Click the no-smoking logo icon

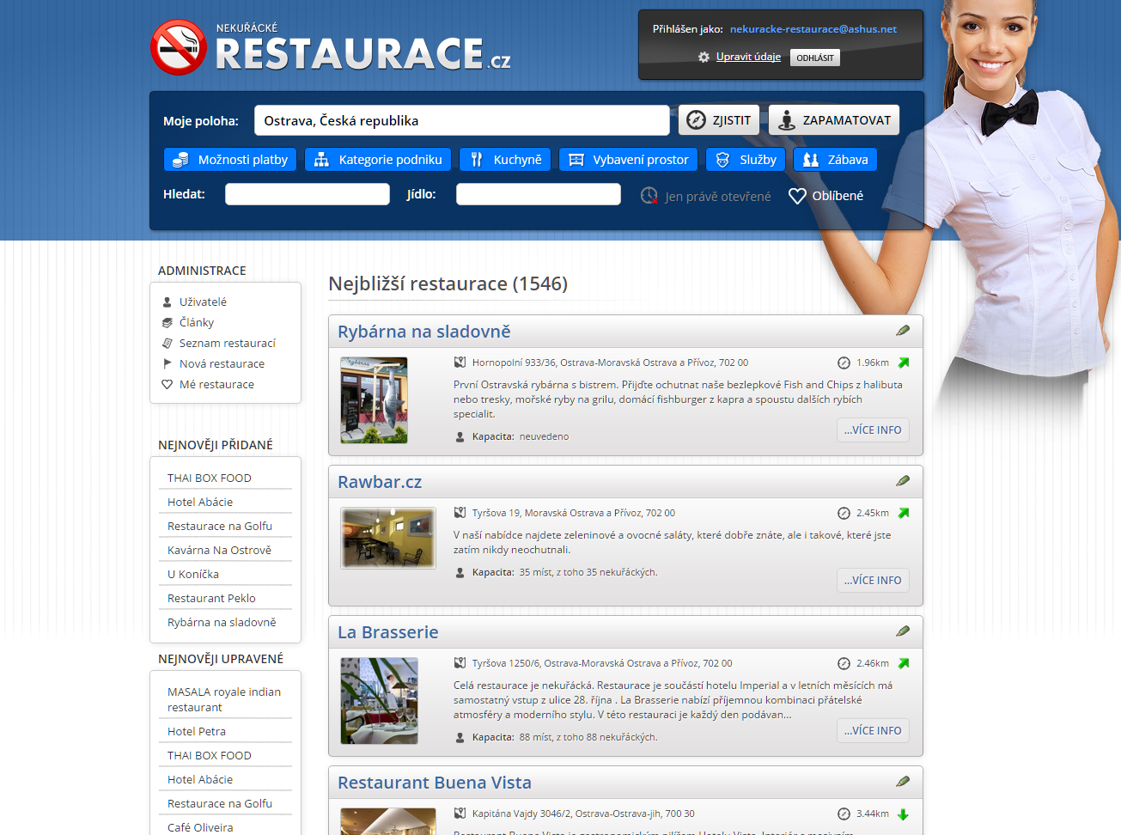(x=178, y=47)
